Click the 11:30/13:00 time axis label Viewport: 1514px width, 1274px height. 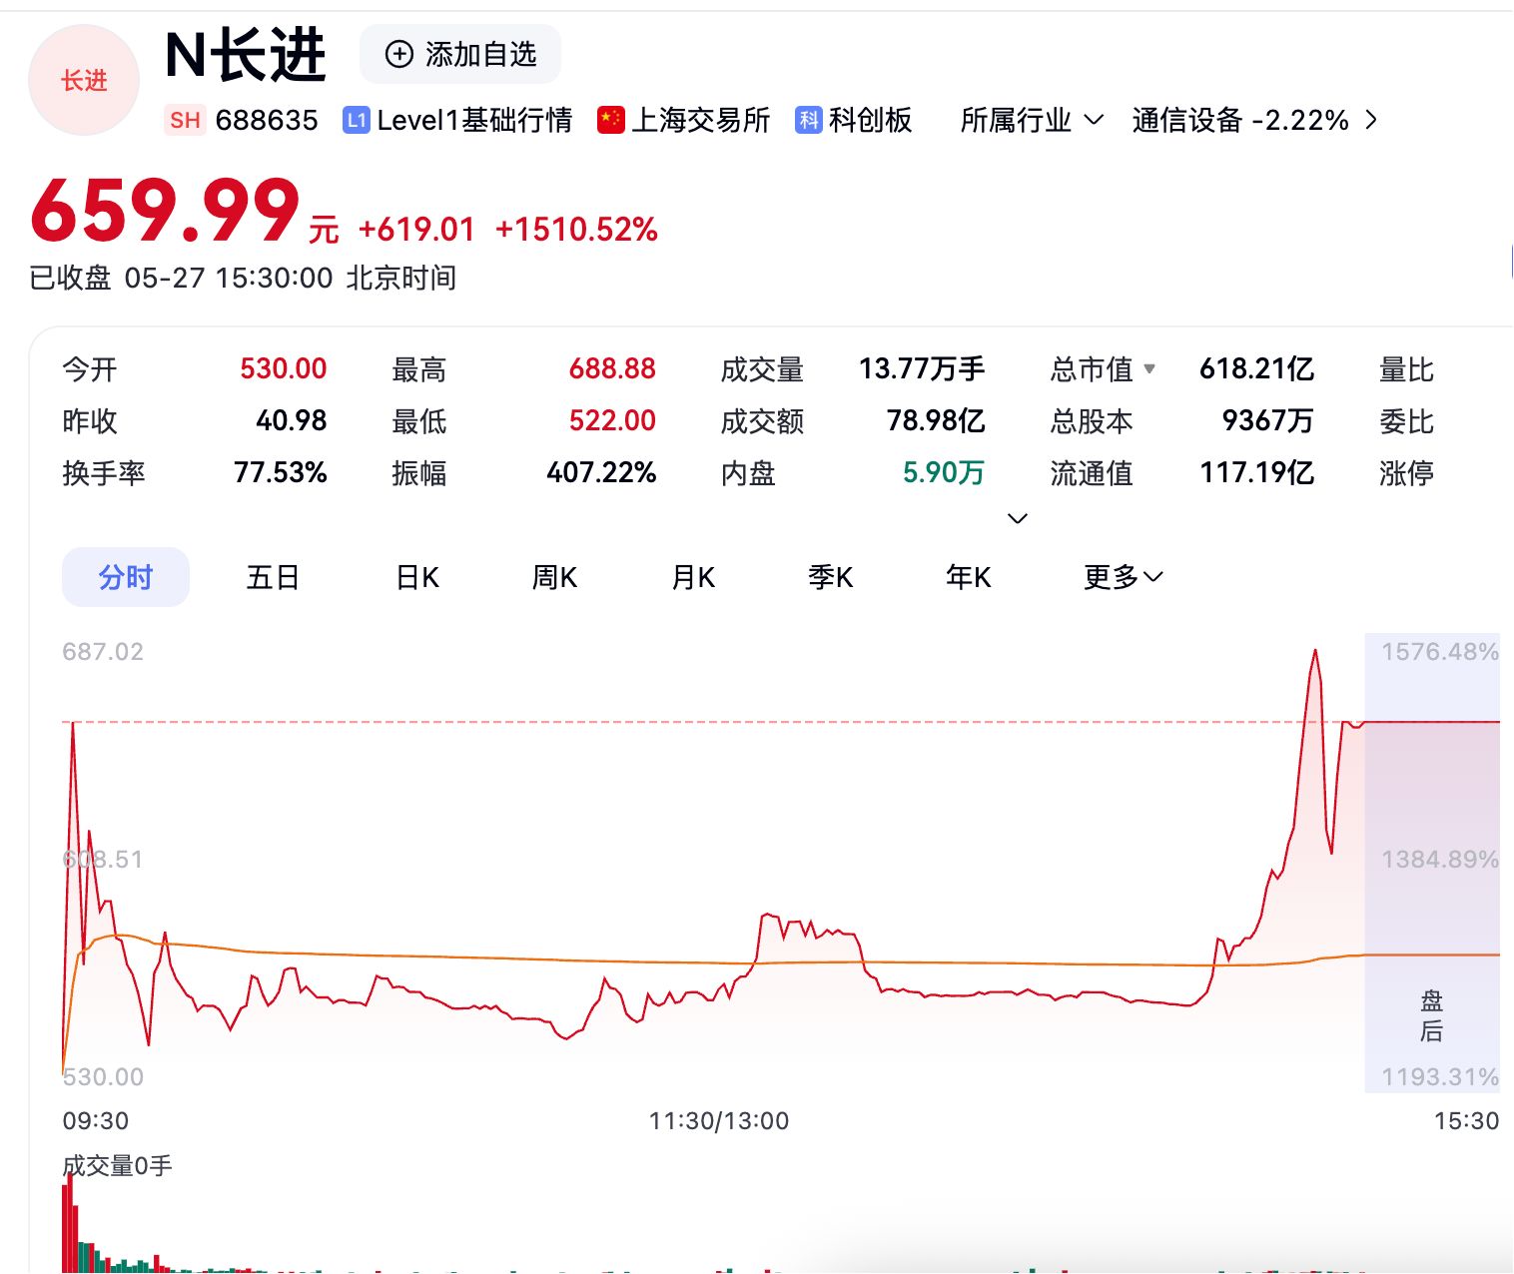(x=719, y=1121)
